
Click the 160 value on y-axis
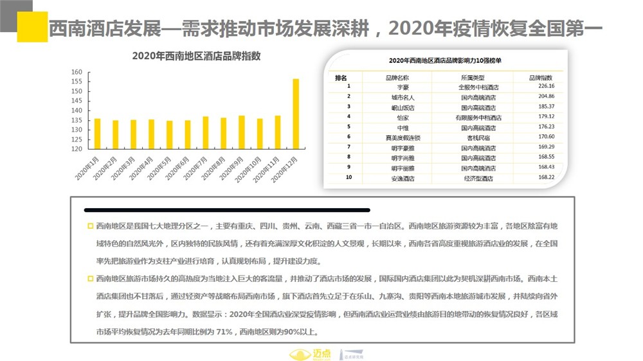point(77,72)
